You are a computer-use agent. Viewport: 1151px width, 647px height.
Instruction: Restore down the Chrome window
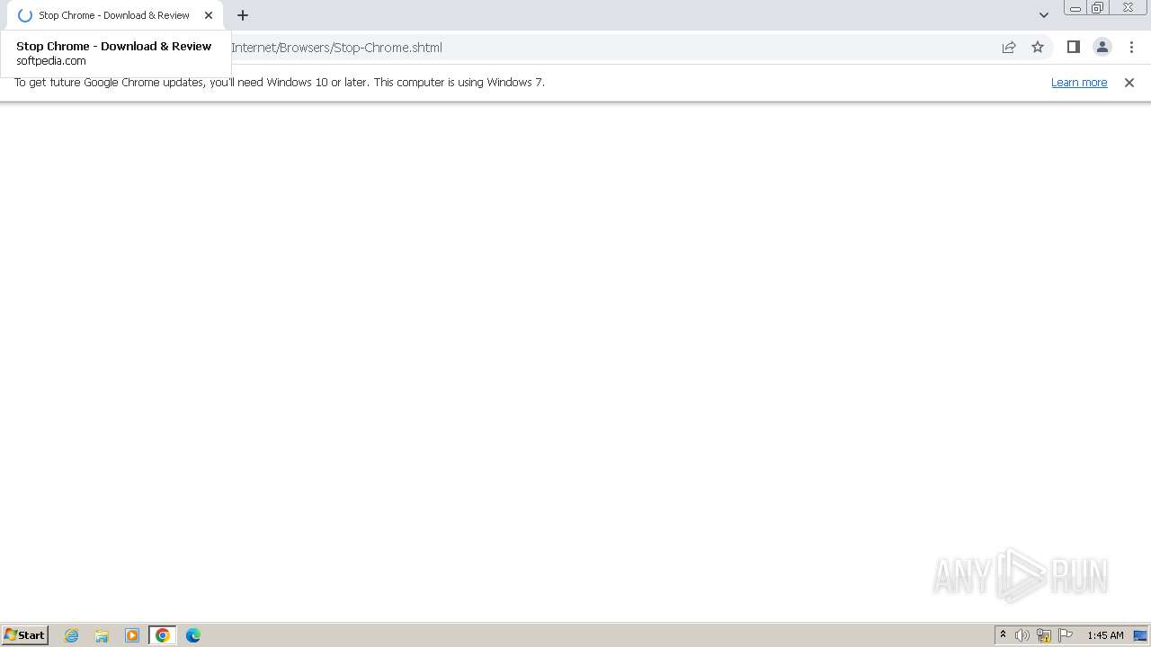(x=1097, y=8)
